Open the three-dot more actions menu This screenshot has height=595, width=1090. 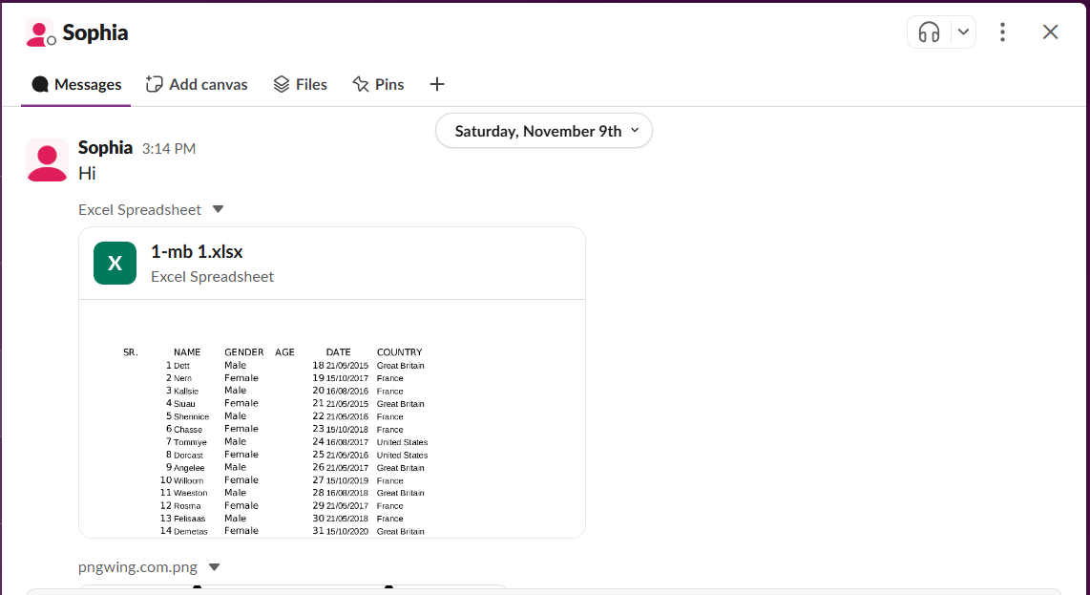1002,32
